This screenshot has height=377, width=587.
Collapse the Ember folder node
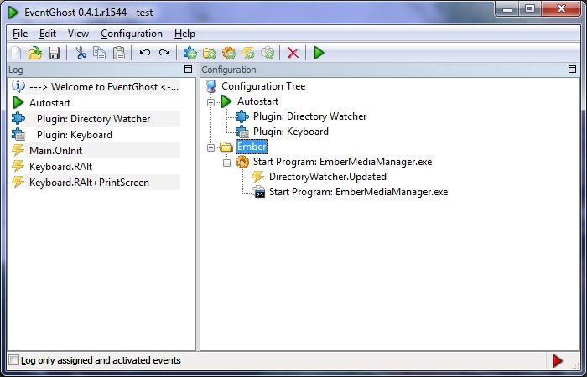pos(210,147)
